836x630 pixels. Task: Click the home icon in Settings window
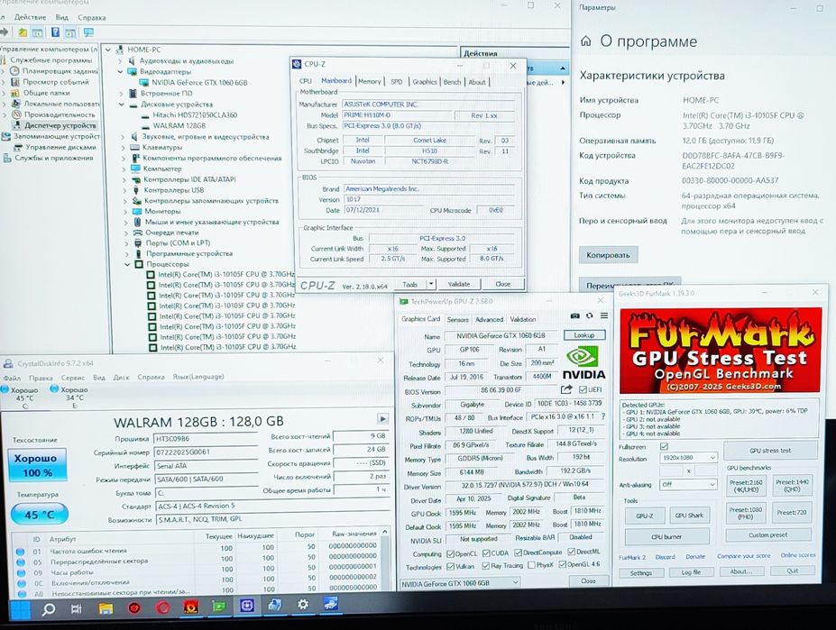pyautogui.click(x=586, y=41)
